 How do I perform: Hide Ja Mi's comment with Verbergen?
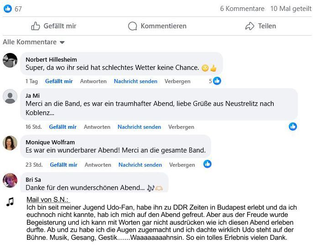[x=181, y=127]
